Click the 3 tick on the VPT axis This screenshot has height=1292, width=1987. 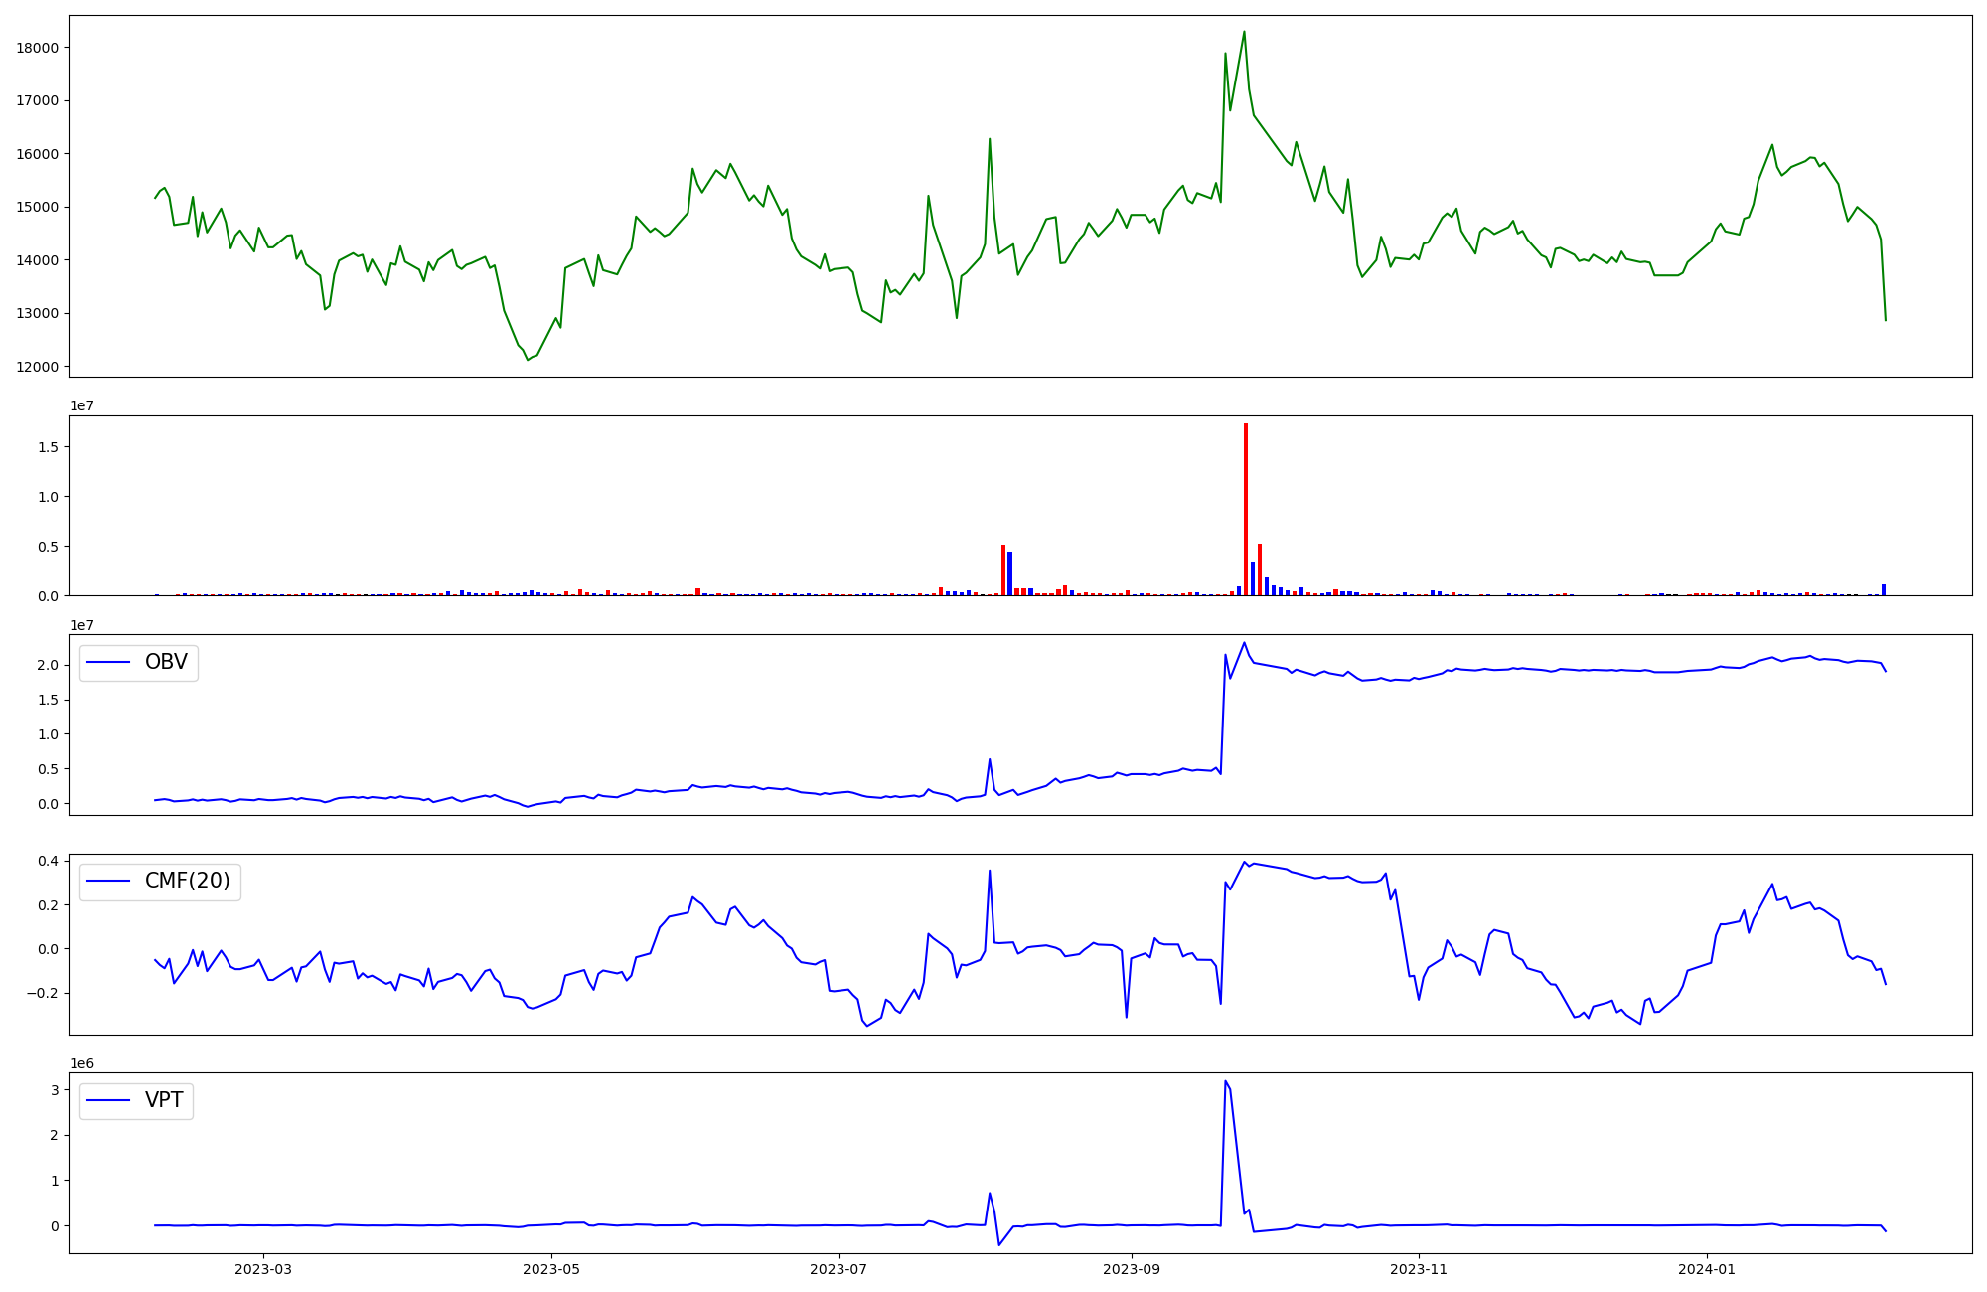pos(55,1090)
